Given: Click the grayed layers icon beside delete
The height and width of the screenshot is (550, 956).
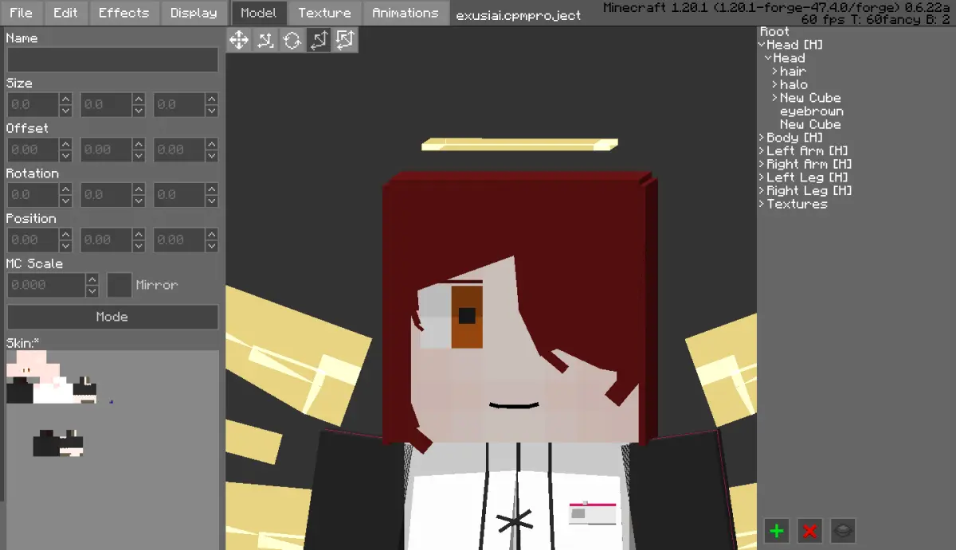Looking at the screenshot, I should 843,530.
